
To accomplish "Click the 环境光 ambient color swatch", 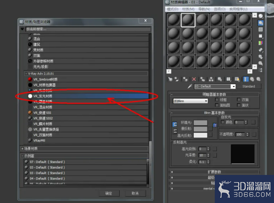I will [201, 122].
